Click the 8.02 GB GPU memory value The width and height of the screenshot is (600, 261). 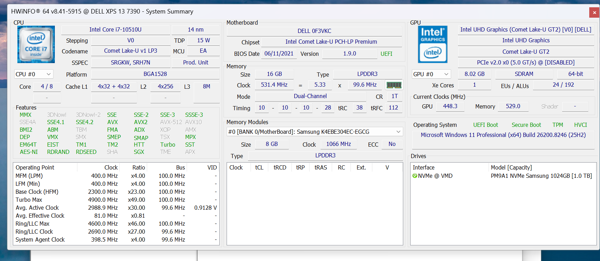pyautogui.click(x=474, y=74)
